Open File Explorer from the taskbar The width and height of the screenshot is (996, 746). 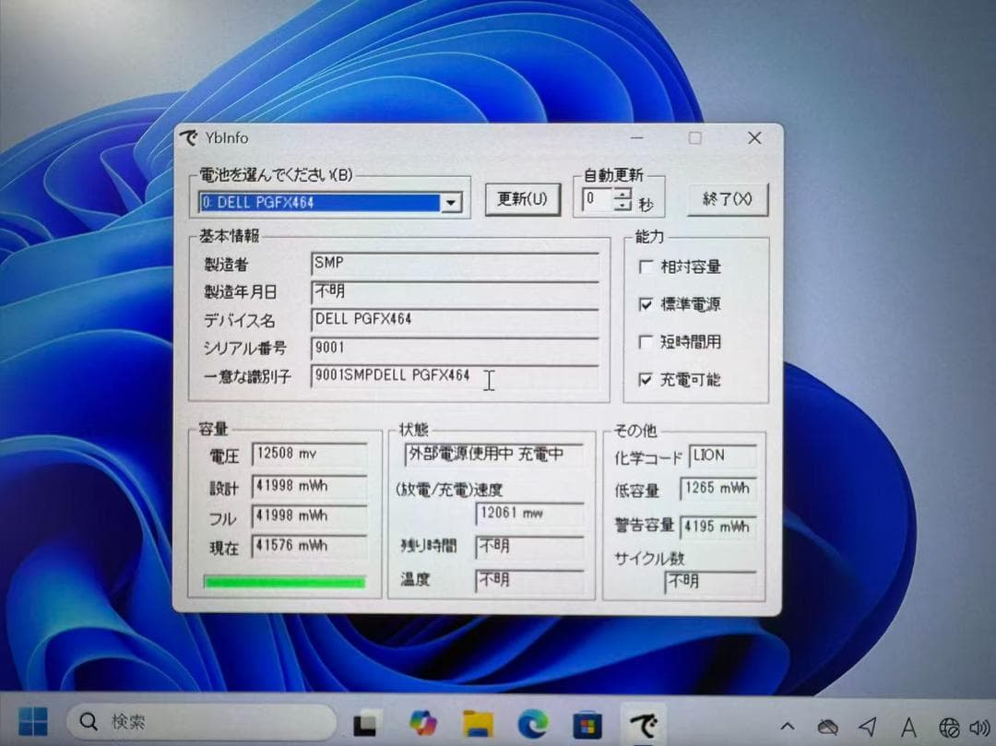coord(478,721)
